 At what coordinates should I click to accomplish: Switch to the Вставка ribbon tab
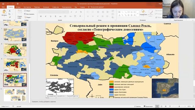point(18,7)
